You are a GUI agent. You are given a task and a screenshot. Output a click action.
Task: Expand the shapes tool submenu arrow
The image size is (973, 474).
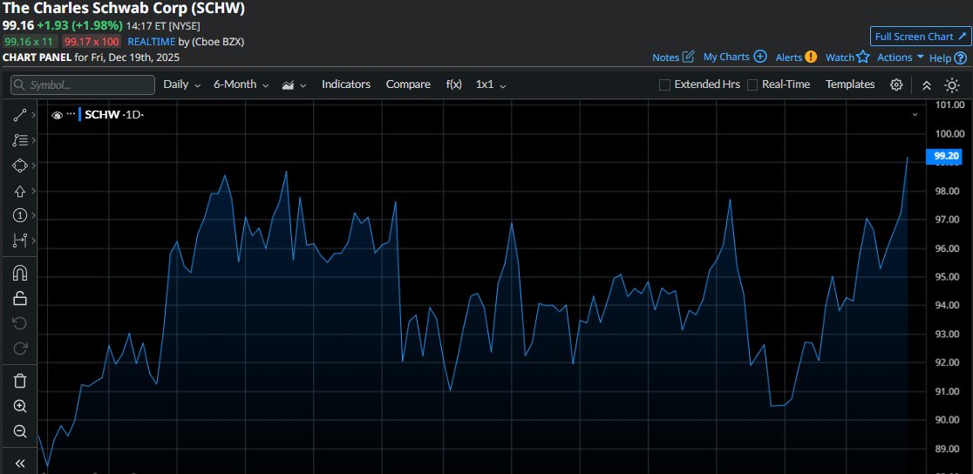pos(33,166)
